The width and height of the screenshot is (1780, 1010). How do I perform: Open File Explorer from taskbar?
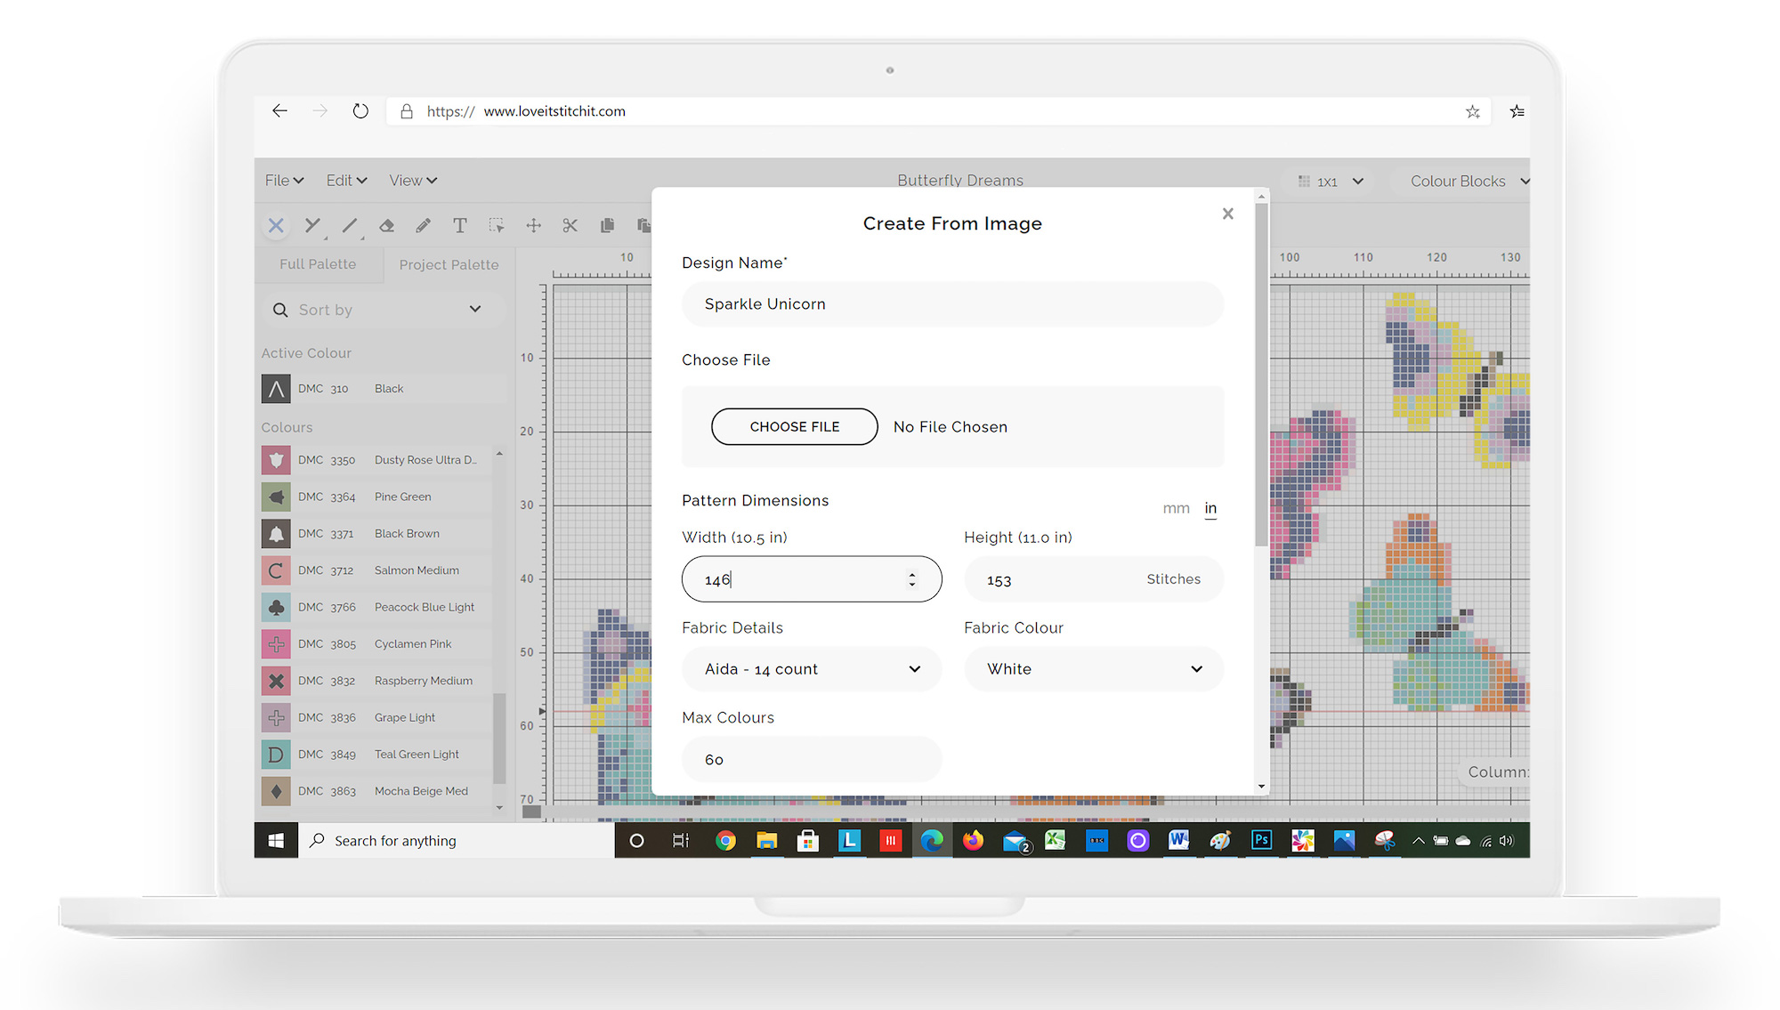(766, 840)
